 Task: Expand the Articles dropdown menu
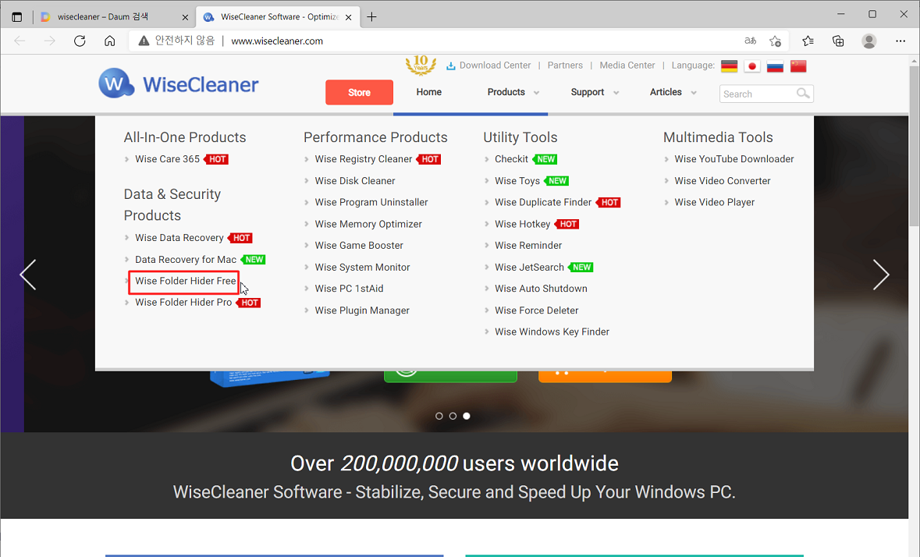(x=673, y=92)
